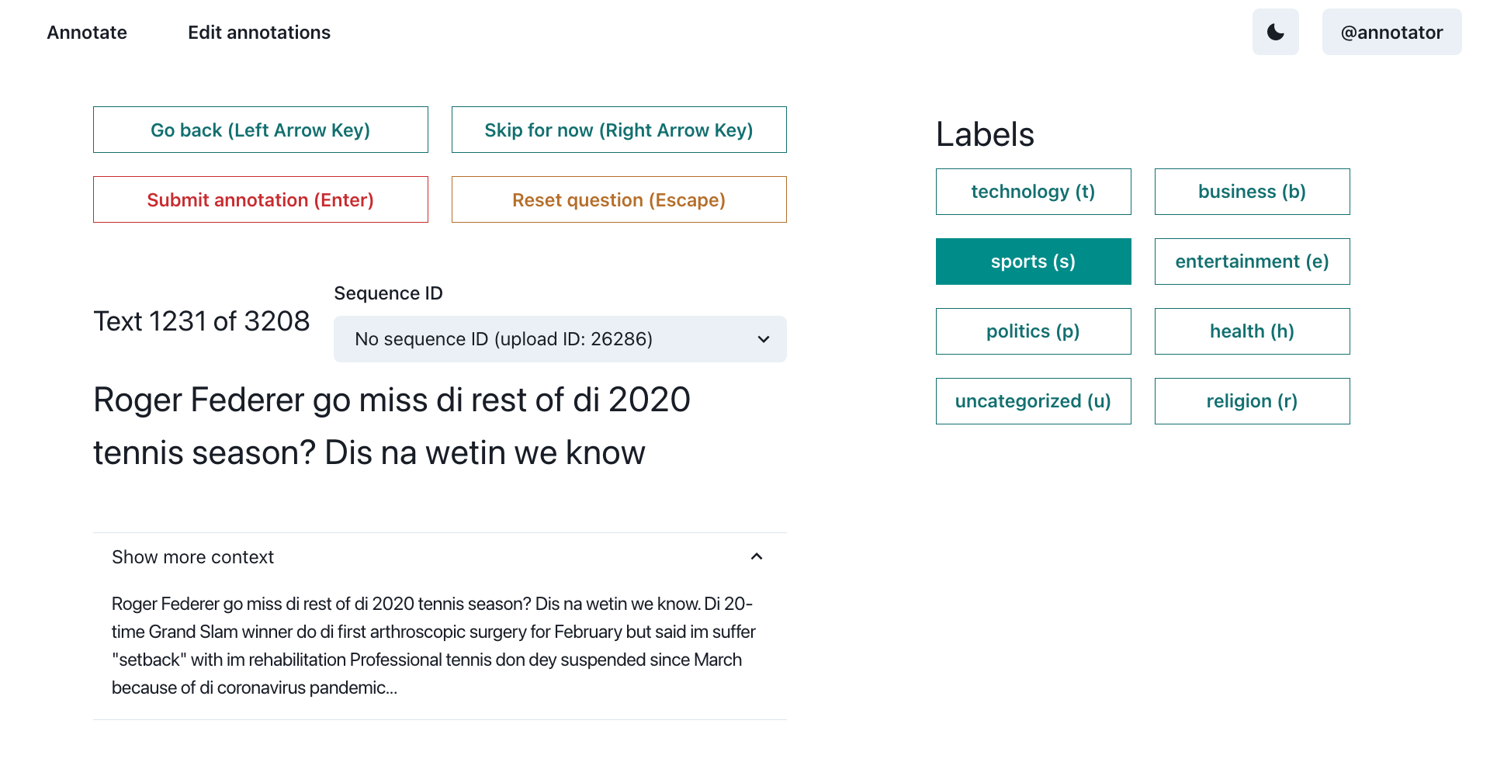This screenshot has height=762, width=1490.
Task: Collapse the Show more context chevron
Action: [757, 556]
